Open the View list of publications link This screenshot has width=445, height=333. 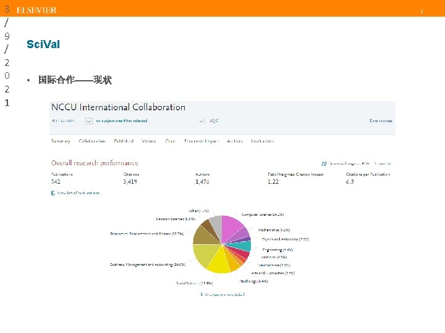coord(78,193)
